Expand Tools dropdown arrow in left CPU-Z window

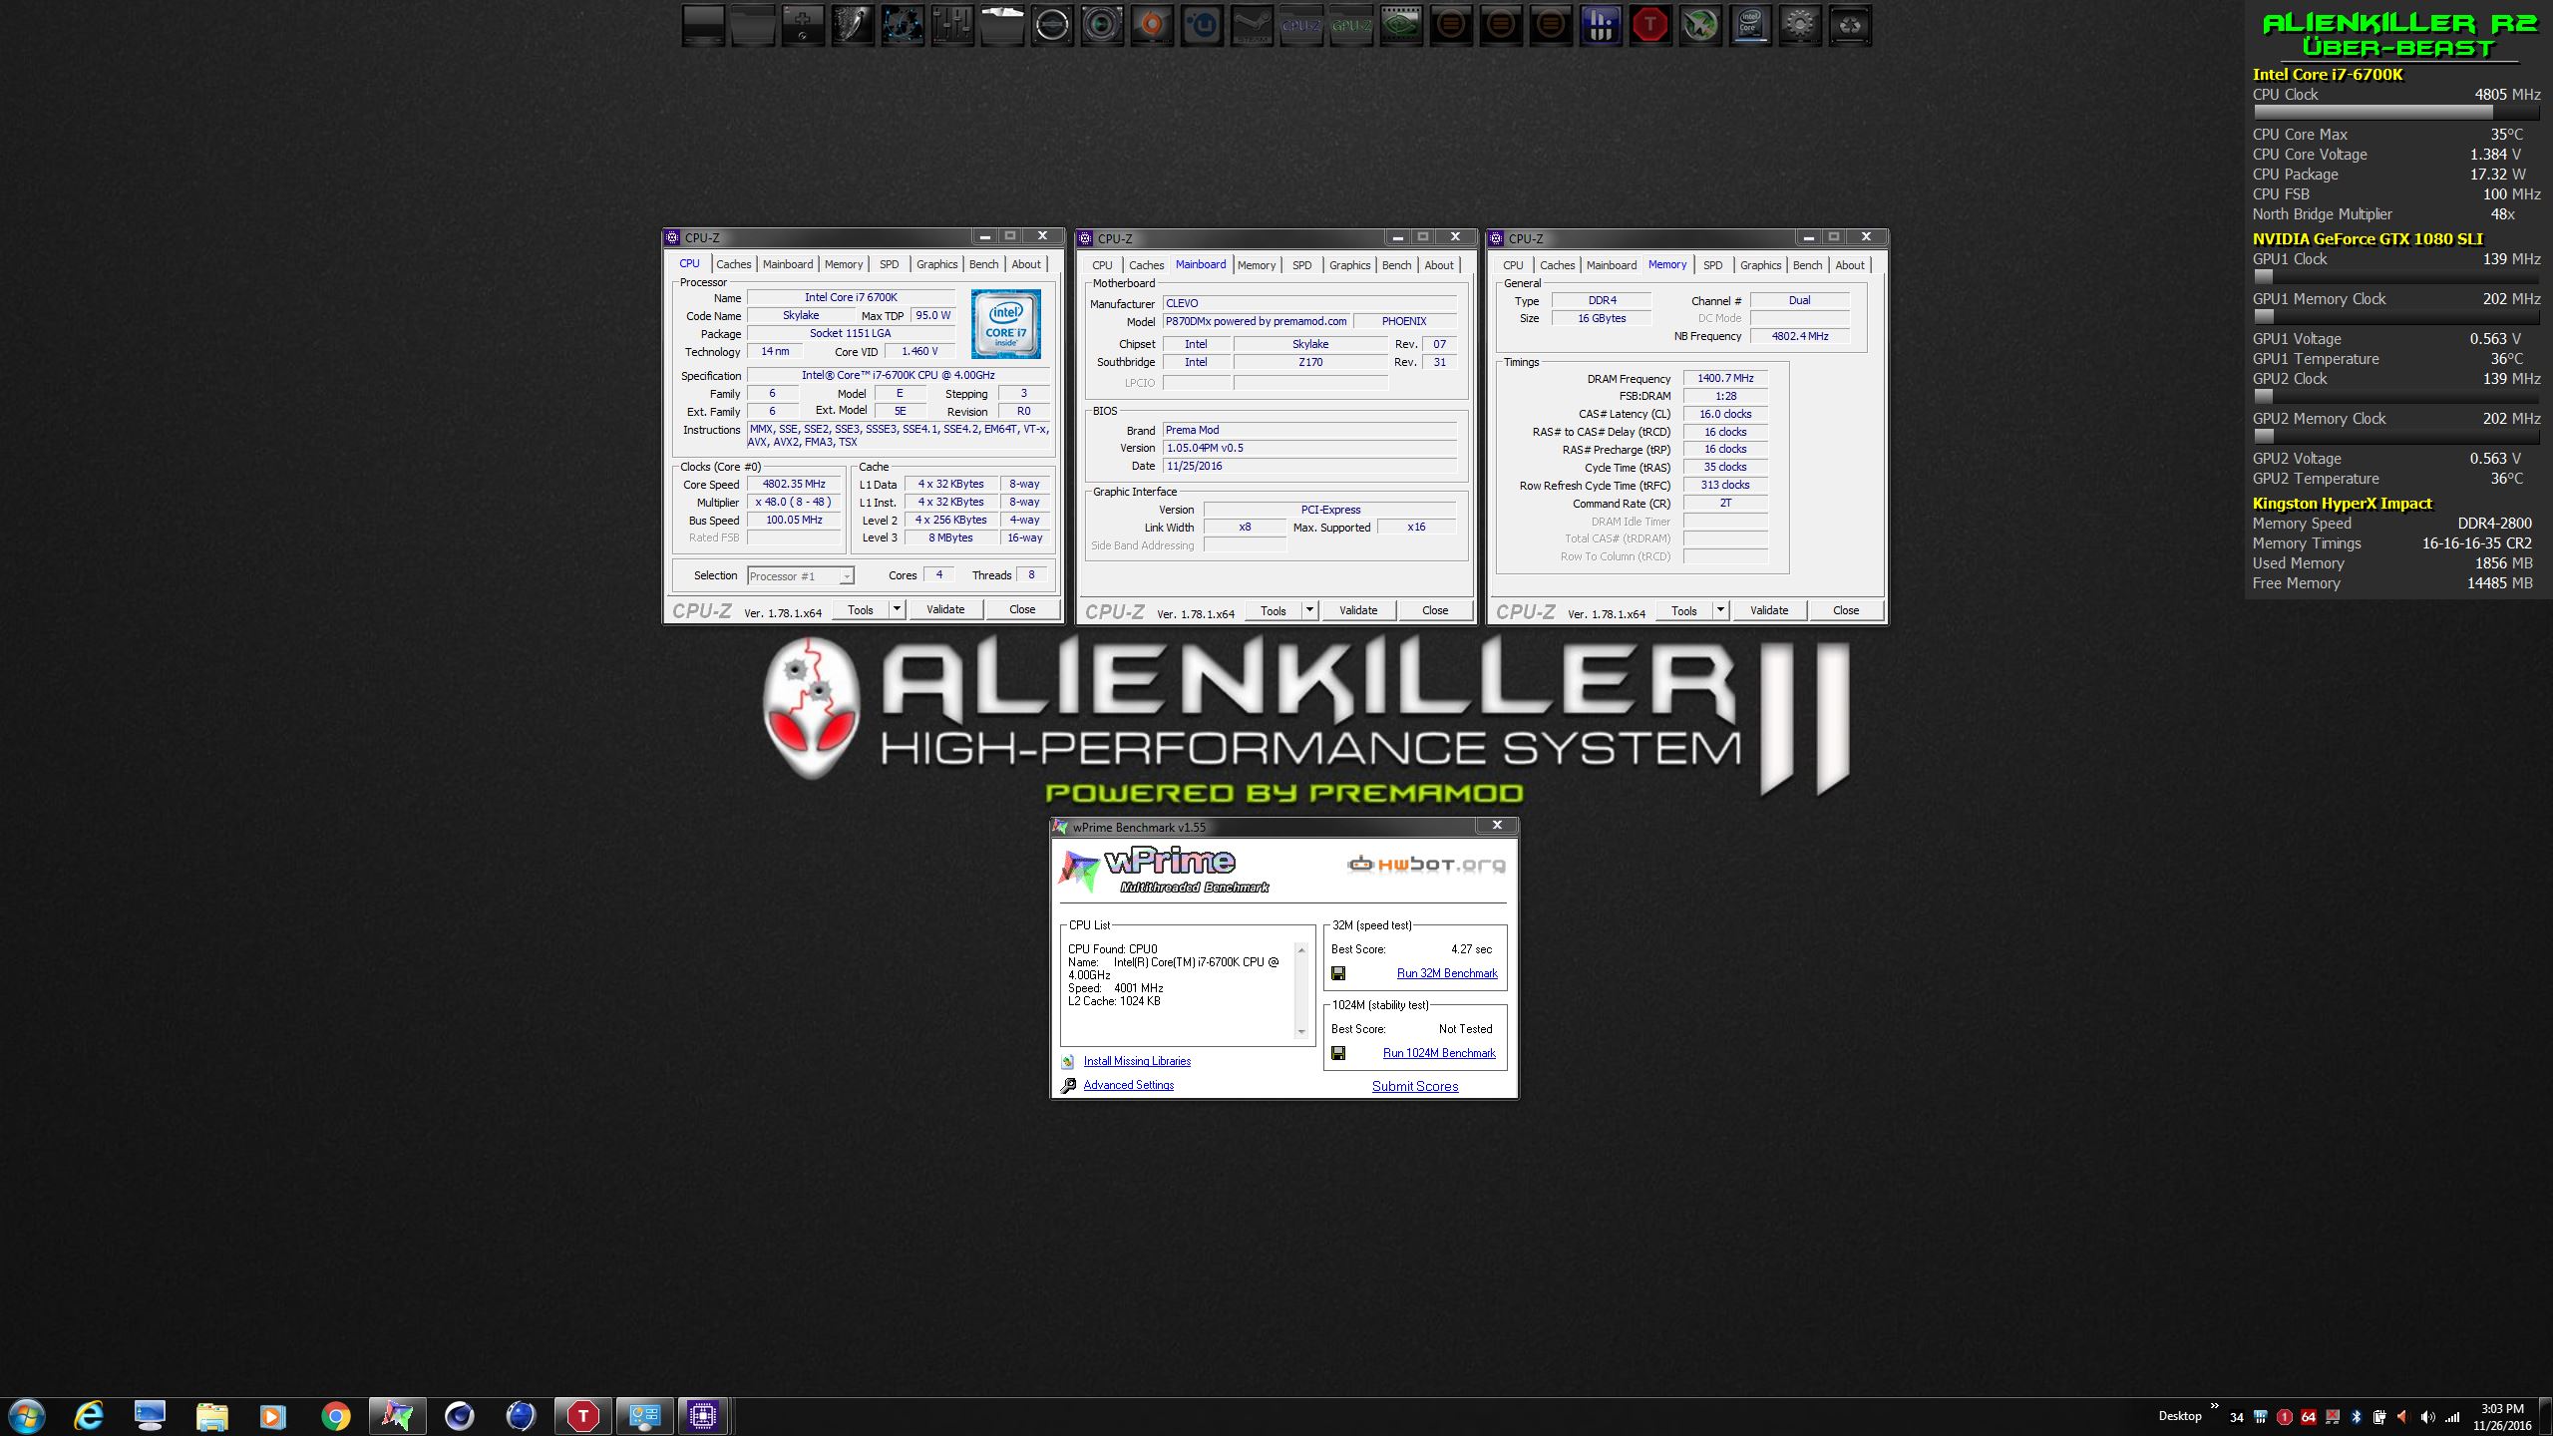tap(897, 609)
